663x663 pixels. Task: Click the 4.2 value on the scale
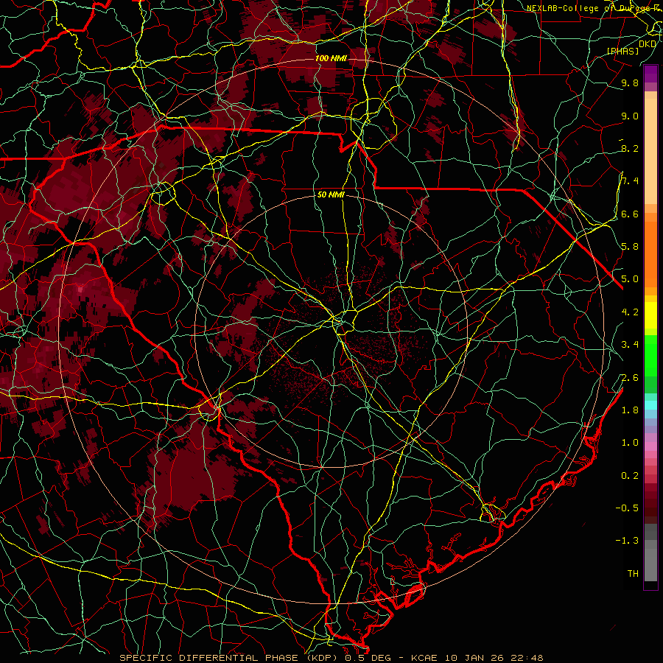tap(630, 312)
